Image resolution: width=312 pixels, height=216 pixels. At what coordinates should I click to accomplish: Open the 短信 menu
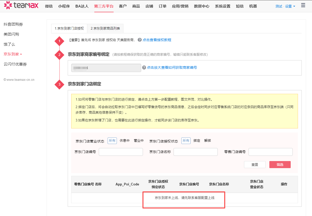pyautogui.click(x=240, y=6)
